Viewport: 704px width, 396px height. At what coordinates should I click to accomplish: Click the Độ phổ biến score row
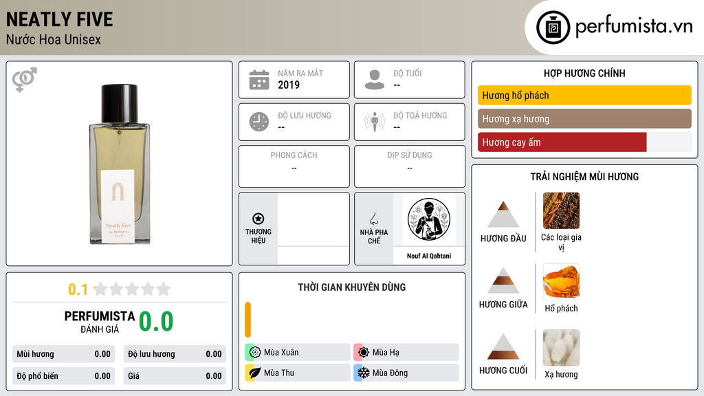pyautogui.click(x=63, y=376)
